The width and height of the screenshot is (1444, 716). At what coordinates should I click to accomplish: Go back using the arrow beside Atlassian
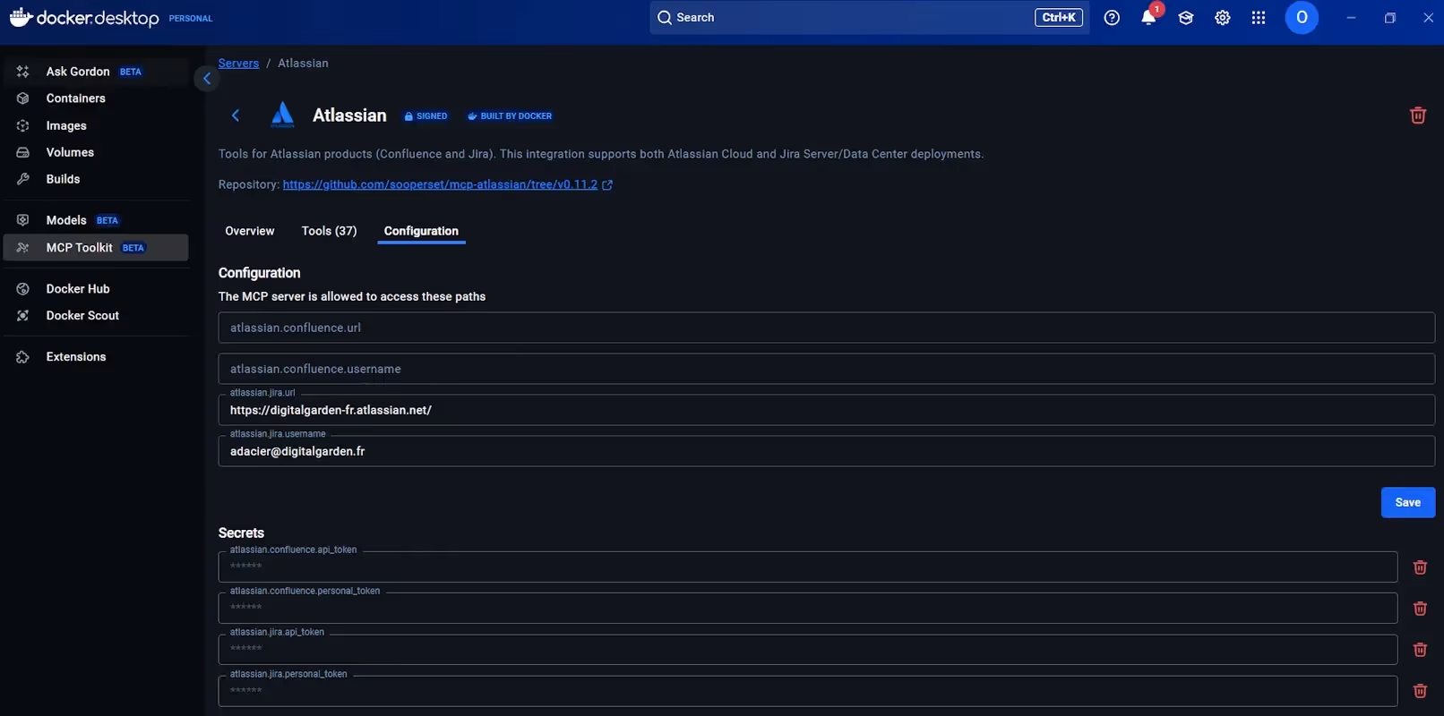236,115
